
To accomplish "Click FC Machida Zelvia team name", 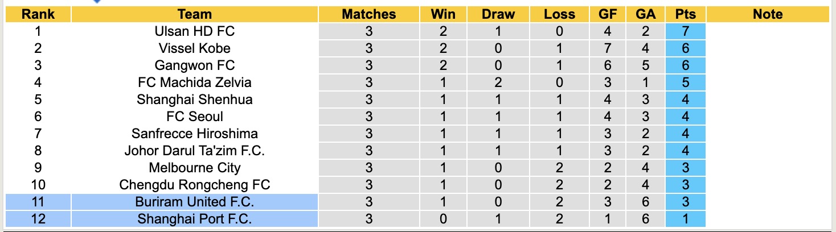I will 194,82.
